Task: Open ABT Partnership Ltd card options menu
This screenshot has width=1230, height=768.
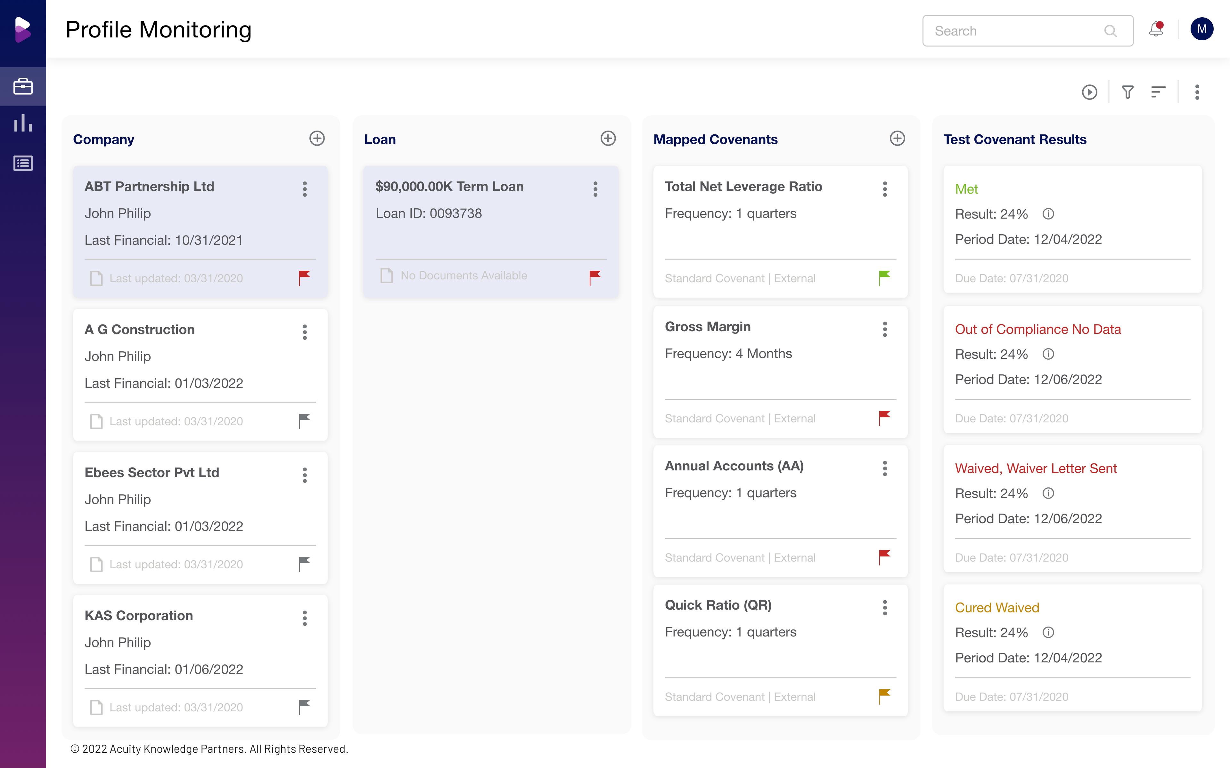Action: (305, 189)
